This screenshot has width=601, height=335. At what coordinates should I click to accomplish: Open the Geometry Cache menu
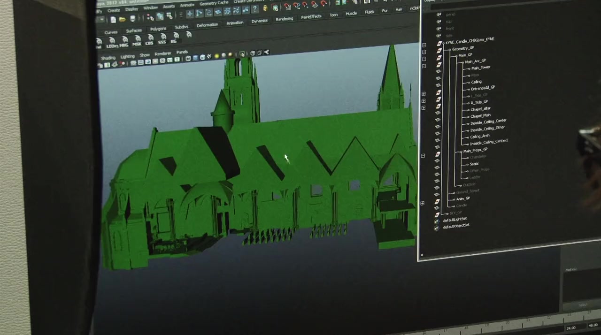click(214, 3)
